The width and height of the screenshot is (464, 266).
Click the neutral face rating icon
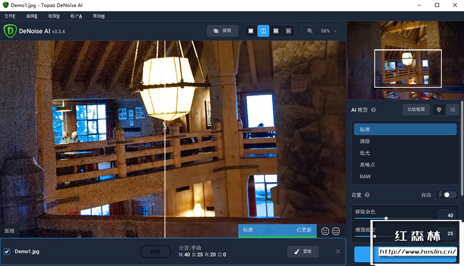[336, 231]
